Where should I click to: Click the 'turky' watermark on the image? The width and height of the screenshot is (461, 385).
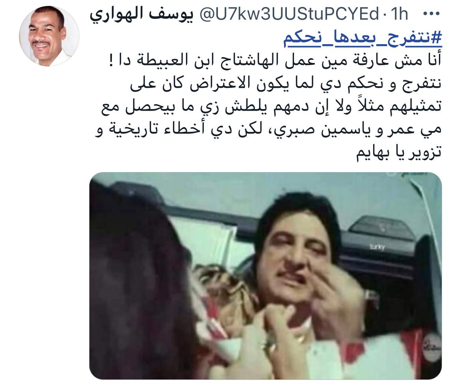(377, 247)
